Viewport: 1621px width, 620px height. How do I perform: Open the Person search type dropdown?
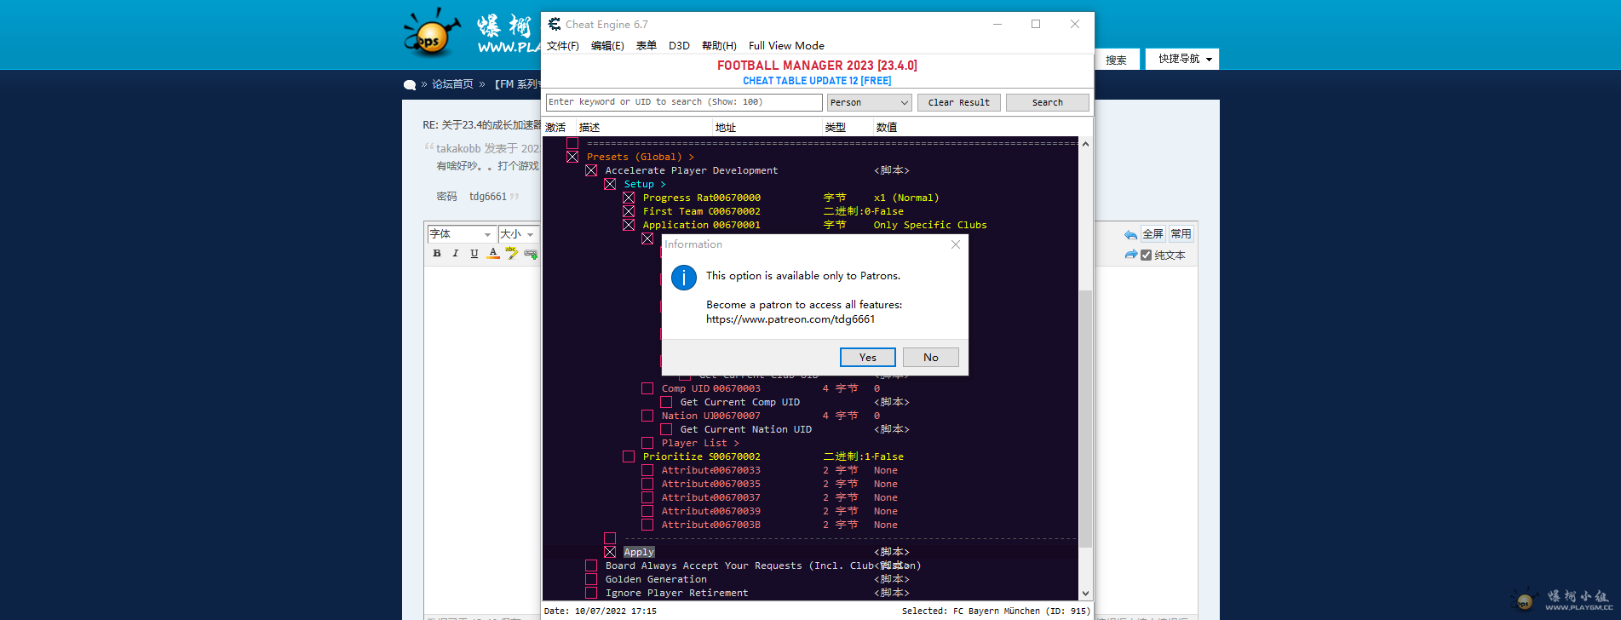pos(870,102)
